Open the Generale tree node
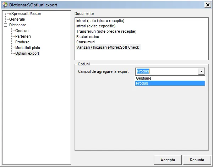 point(17,19)
